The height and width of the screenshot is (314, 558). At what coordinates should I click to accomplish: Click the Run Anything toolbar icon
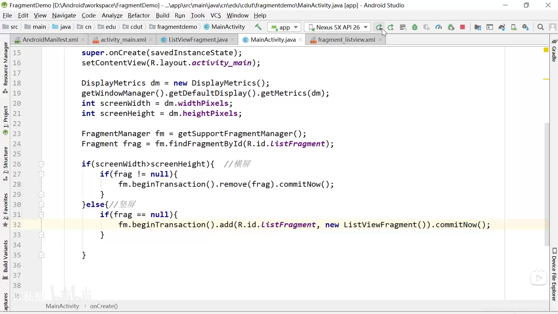pos(490,27)
